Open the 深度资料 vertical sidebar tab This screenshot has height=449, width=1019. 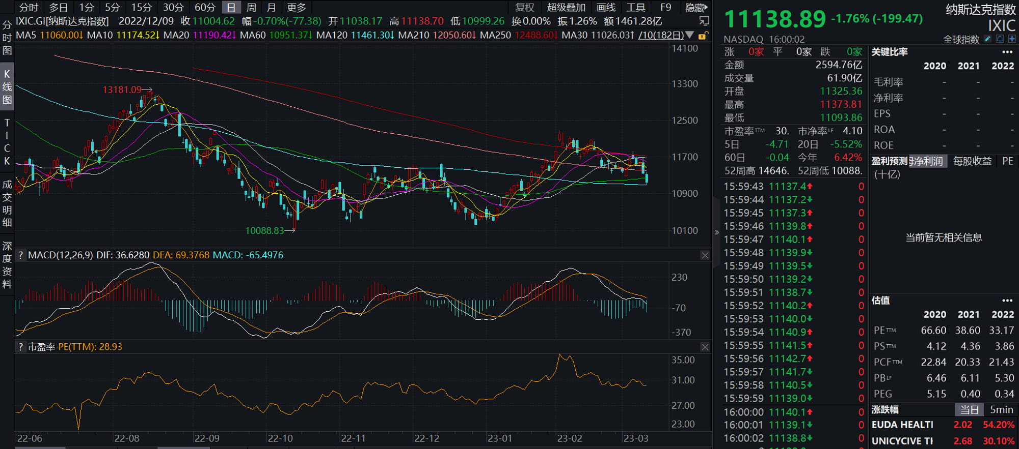click(7, 265)
